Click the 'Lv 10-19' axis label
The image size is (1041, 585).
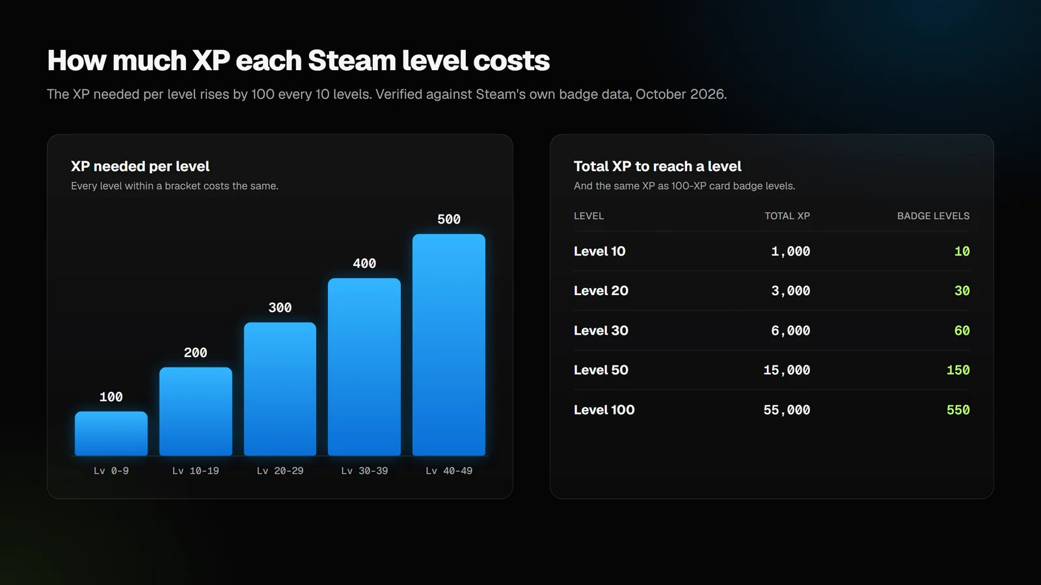pyautogui.click(x=196, y=471)
